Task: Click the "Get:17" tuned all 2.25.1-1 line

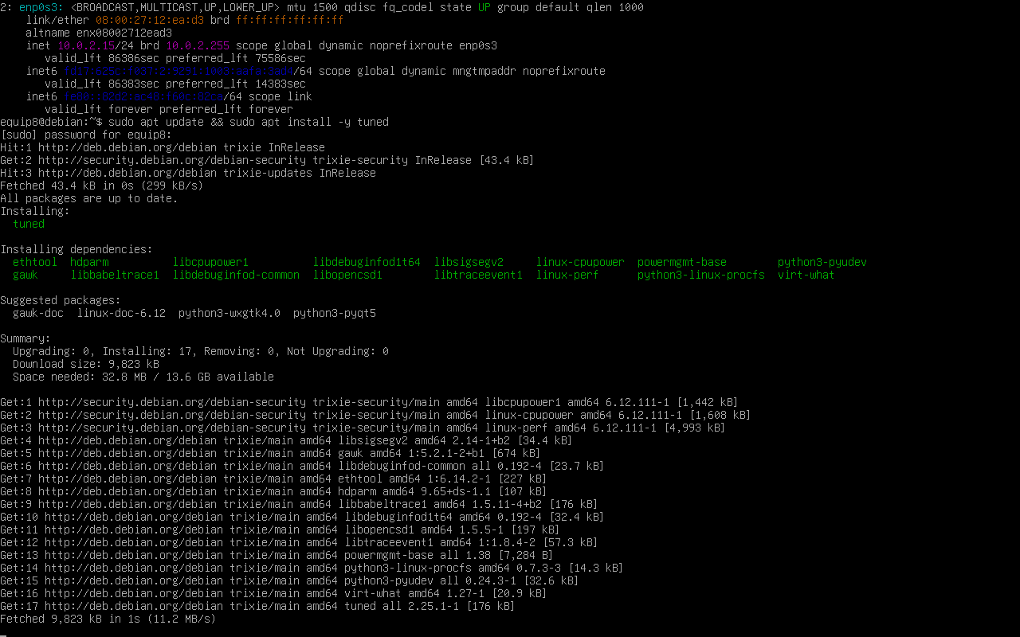Action: pyautogui.click(x=257, y=606)
